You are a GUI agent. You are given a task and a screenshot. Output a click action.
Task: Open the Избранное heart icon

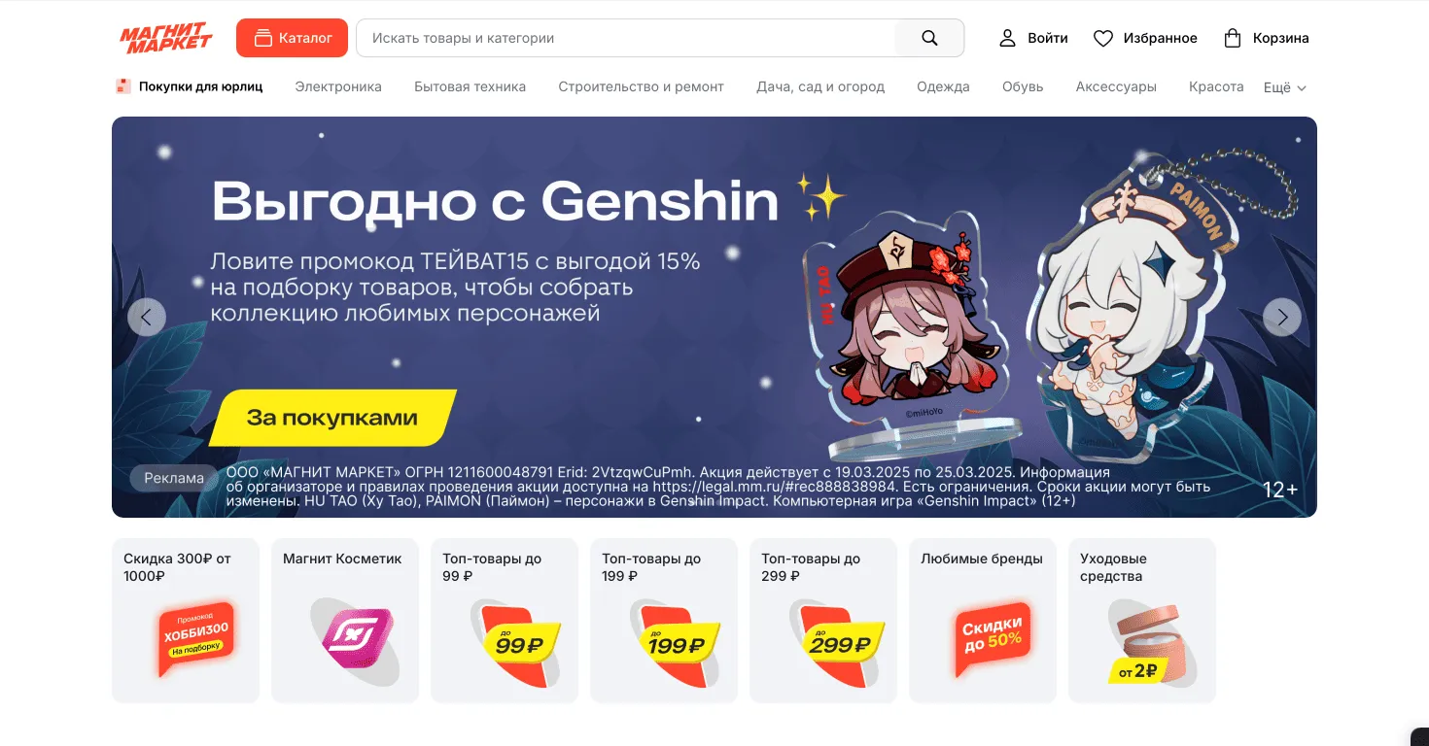point(1103,38)
